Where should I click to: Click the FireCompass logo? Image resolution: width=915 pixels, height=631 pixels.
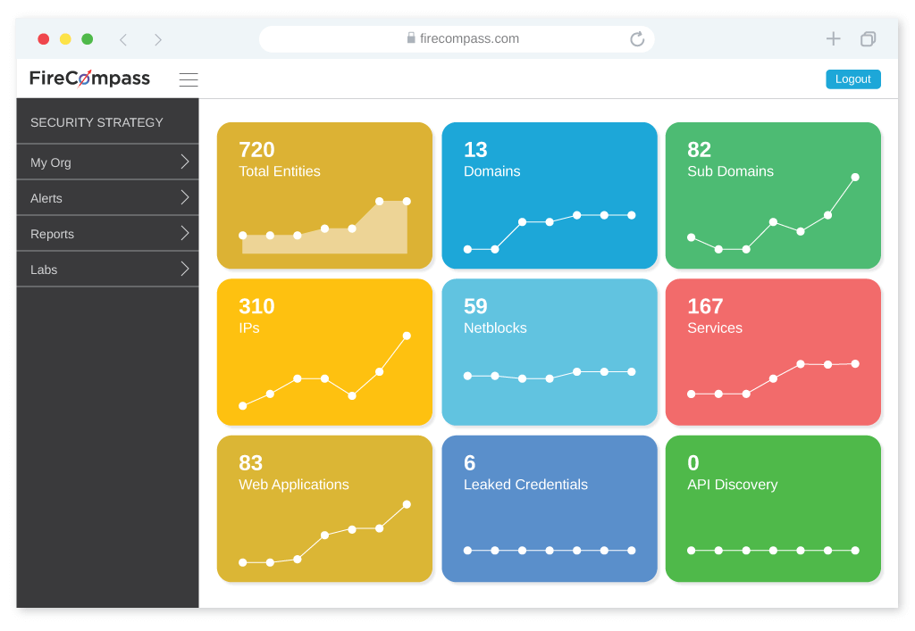[x=90, y=78]
